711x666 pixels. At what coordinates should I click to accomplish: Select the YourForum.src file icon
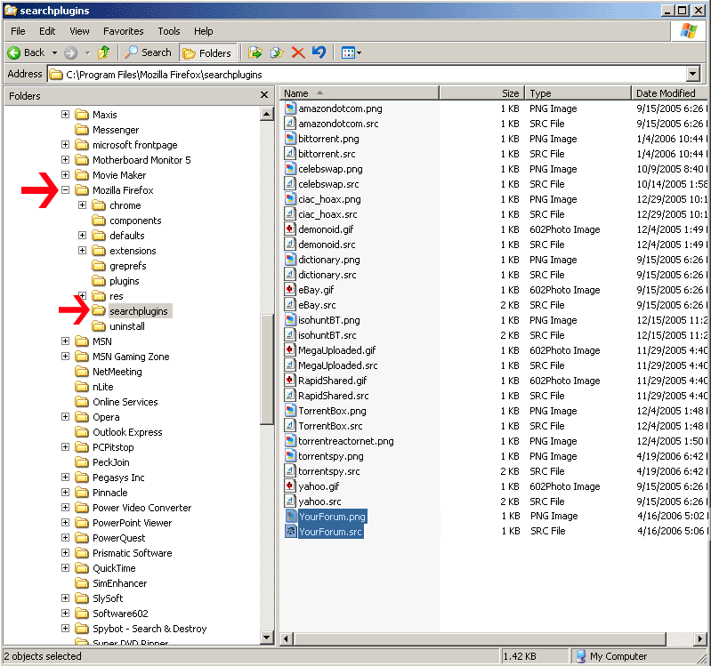290,531
